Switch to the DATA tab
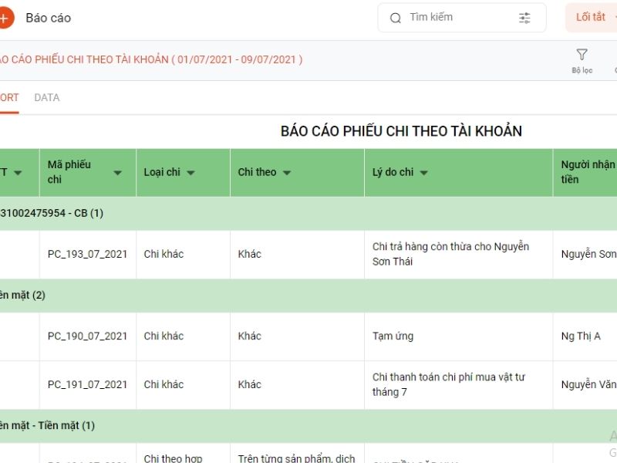 [47, 98]
